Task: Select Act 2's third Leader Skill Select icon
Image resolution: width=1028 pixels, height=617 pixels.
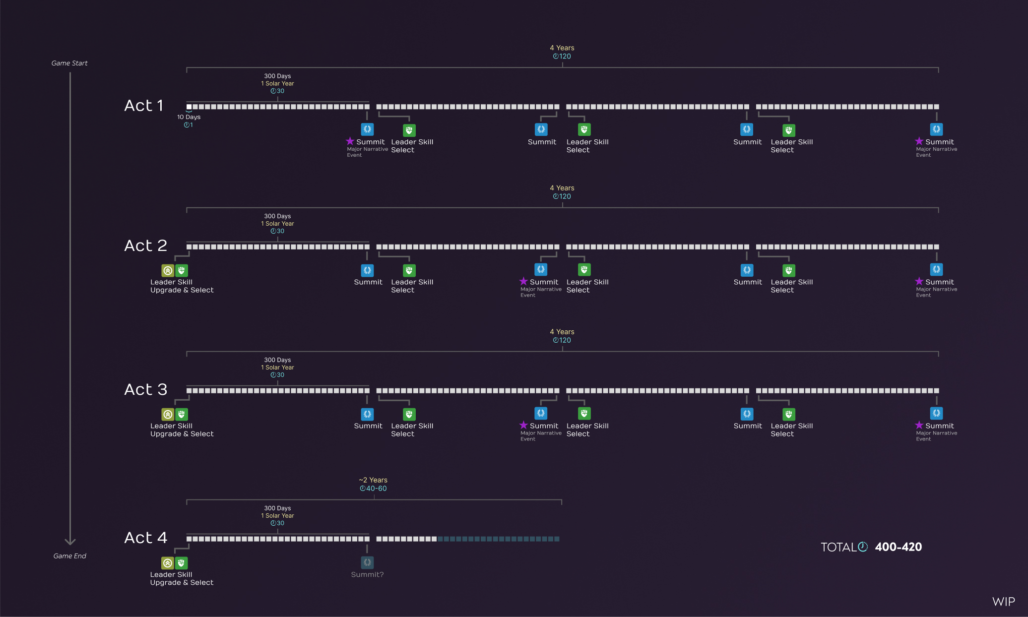Action: tap(789, 270)
